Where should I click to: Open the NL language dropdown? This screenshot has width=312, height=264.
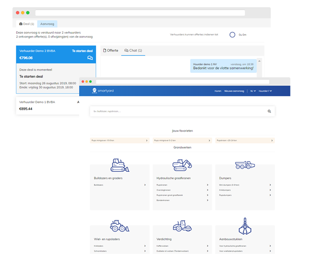[253, 91]
